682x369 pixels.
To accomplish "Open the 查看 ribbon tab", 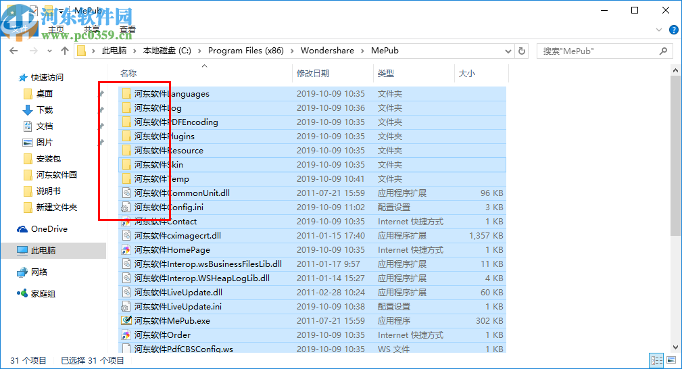I will click(128, 30).
